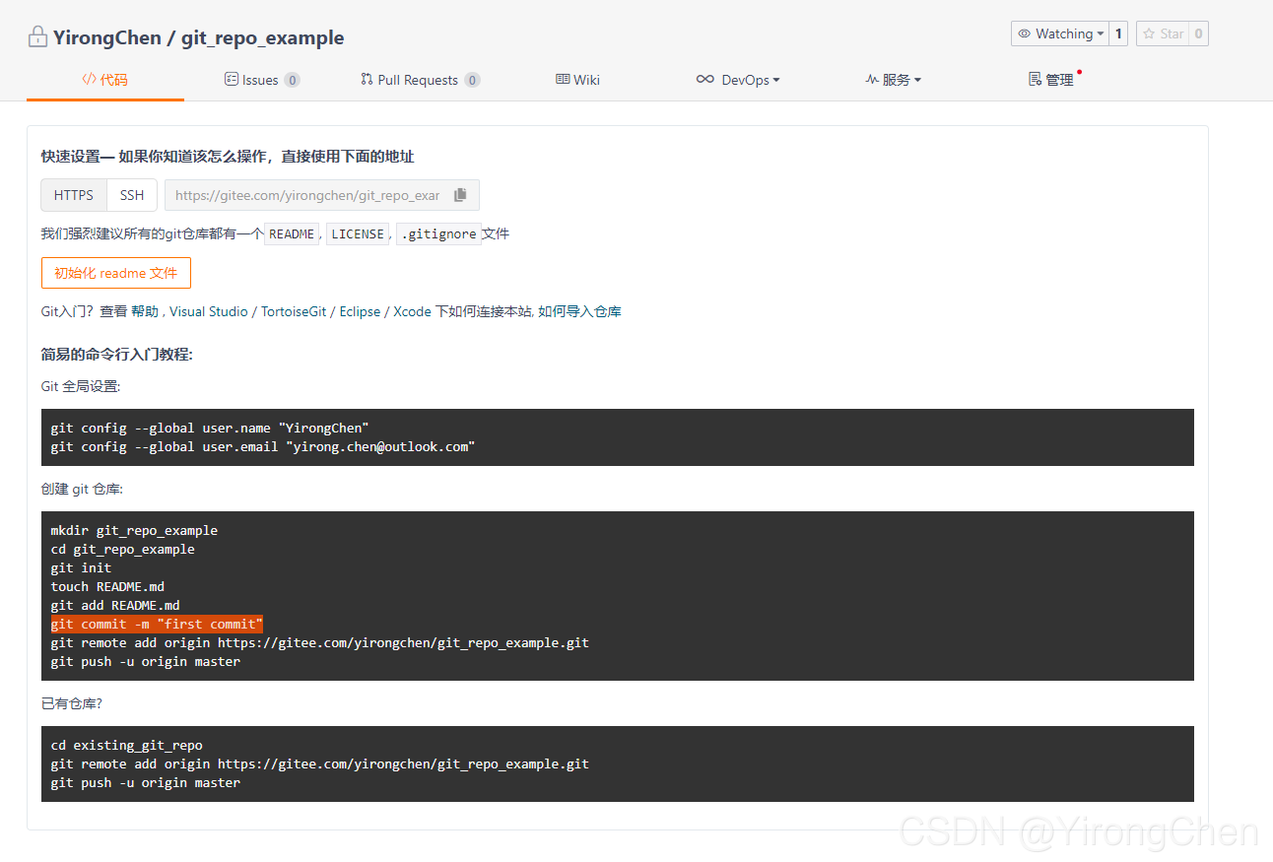Image resolution: width=1273 pixels, height=862 pixels.
Task: Open the TortoiseGit link
Action: tap(294, 311)
